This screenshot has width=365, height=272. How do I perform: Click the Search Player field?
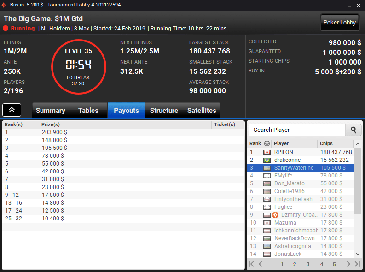pos(297,130)
